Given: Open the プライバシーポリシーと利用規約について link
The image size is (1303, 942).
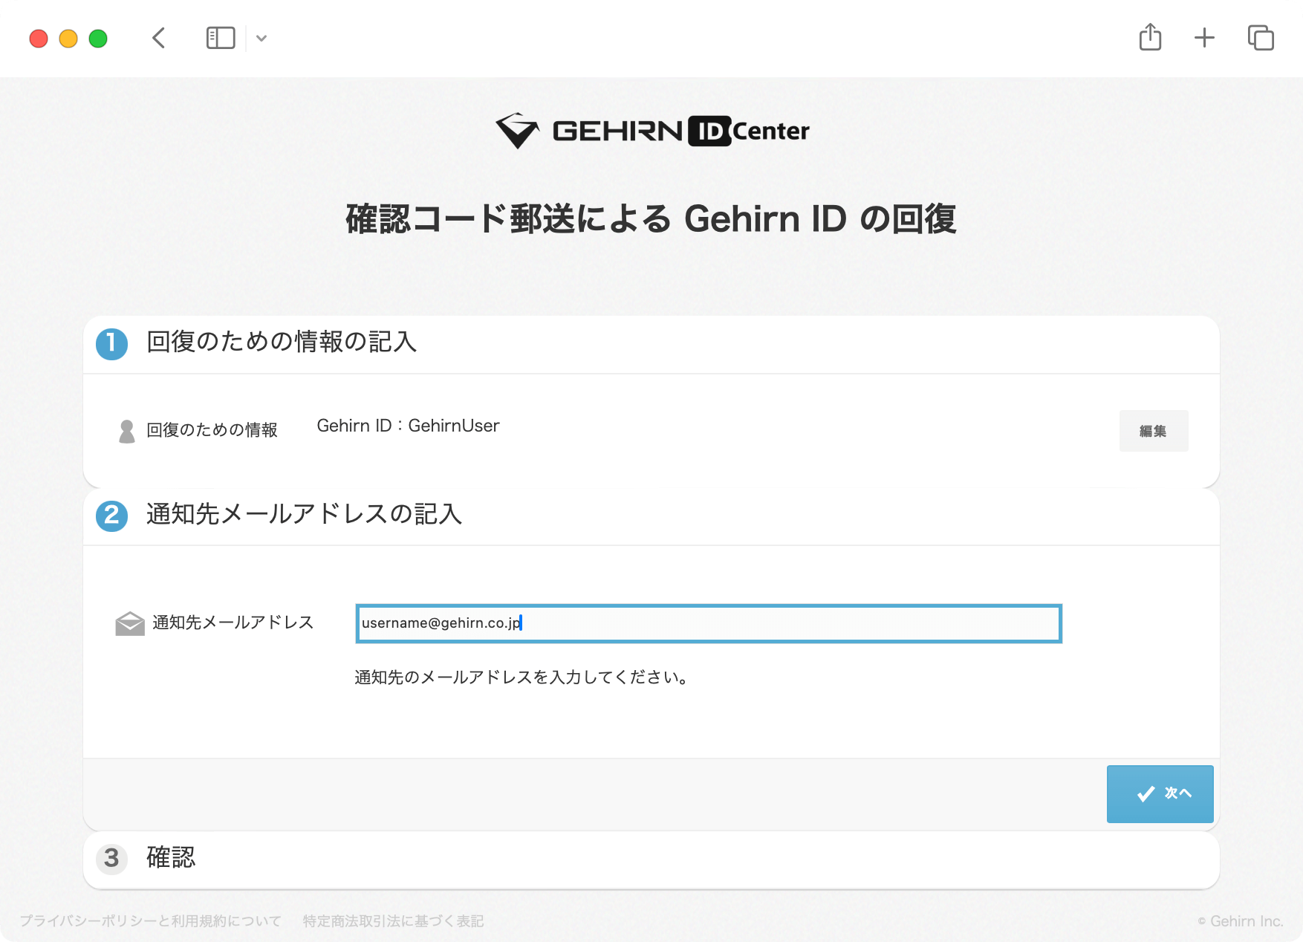Looking at the screenshot, I should point(151,921).
